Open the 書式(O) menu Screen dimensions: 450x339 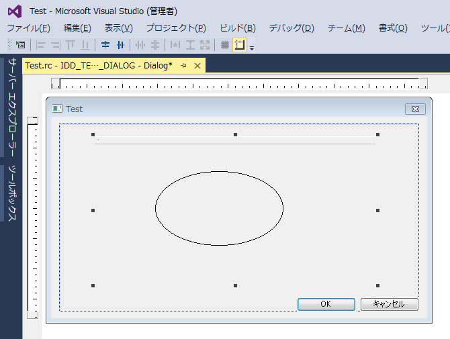coord(393,28)
